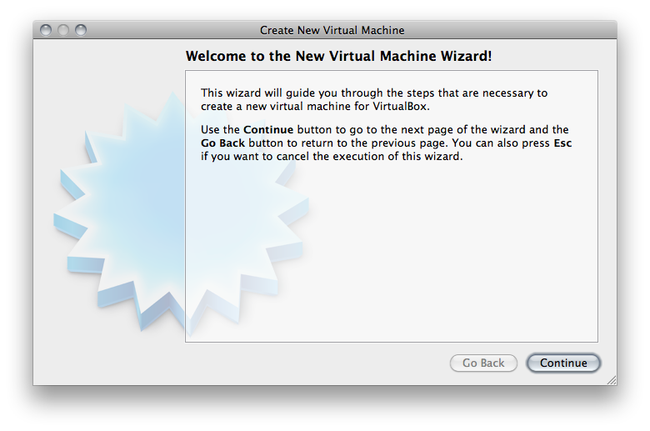Click the "Create New Virtual Machine" window title

(332, 30)
